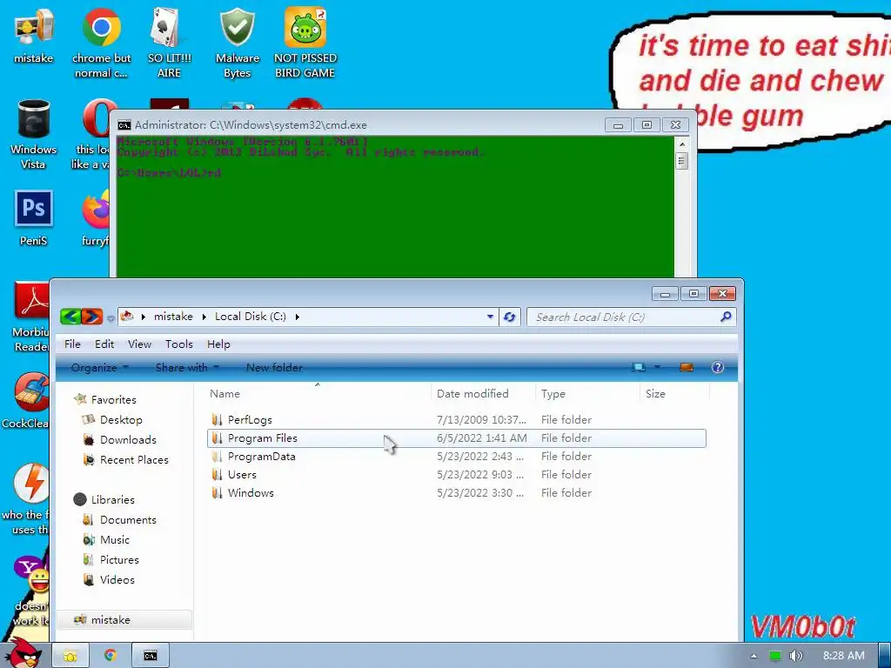The image size is (891, 668).
Task: Select 'mistake' in the navigation pane
Action: 124,619
